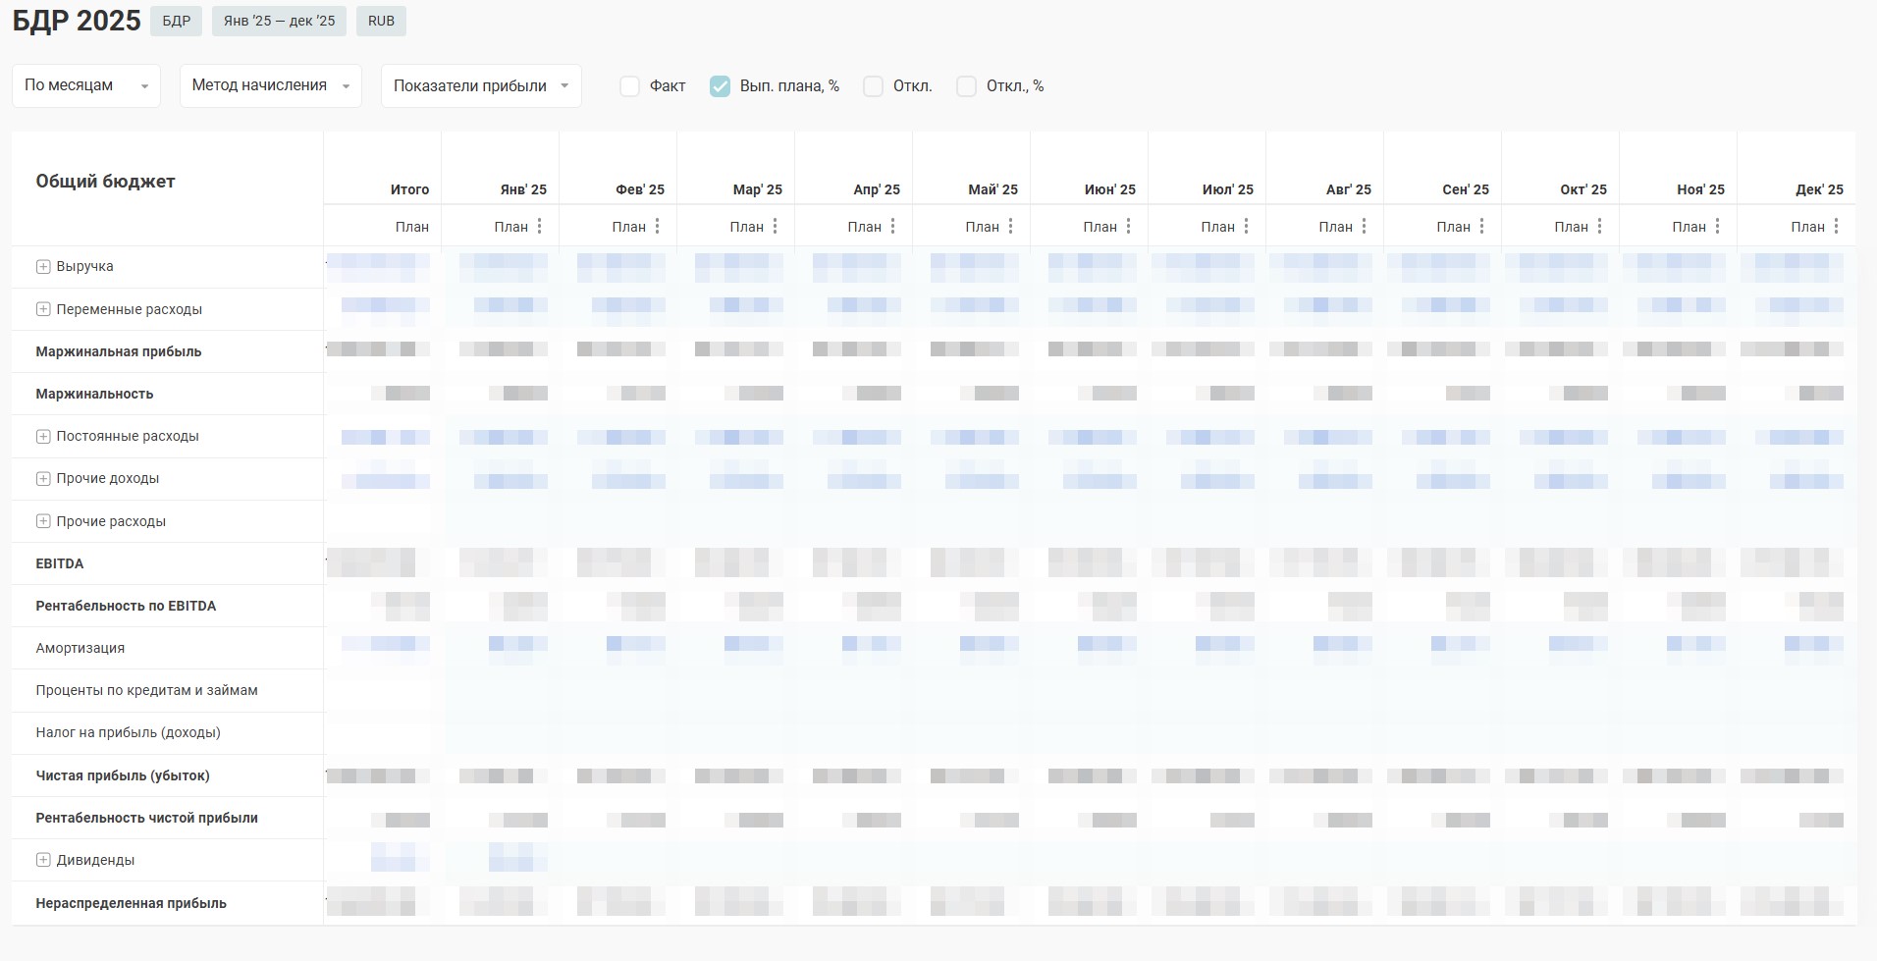This screenshot has width=1877, height=961.
Task: Click the Проценты по кредитам и займам label
Action: point(147,690)
